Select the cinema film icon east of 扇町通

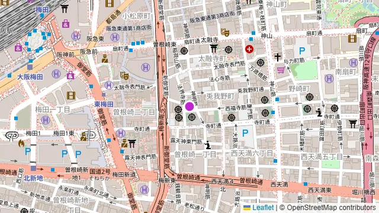(x=352, y=38)
